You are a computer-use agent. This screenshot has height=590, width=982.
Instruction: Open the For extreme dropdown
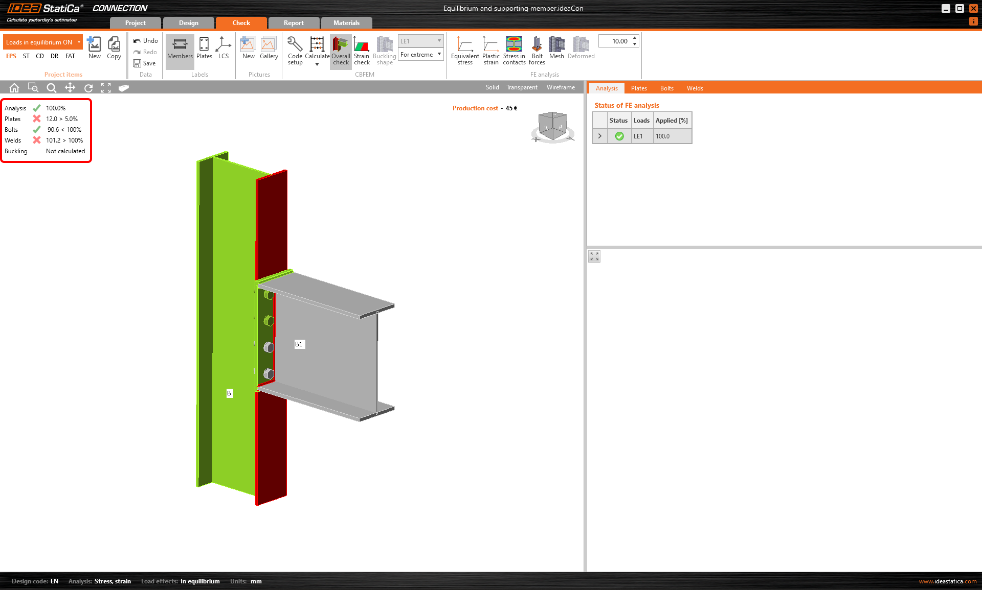[x=420, y=55]
